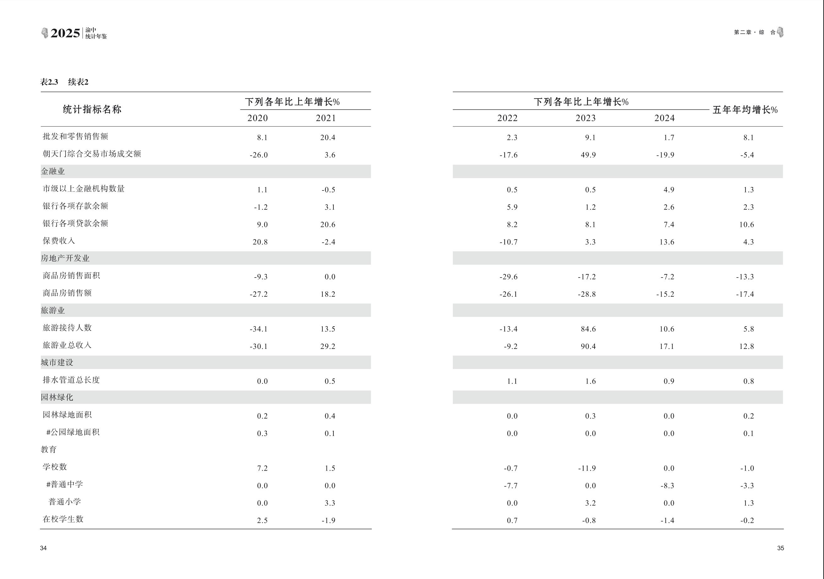
Task: Click the 房地产开发业 section heading
Action: pyautogui.click(x=65, y=258)
